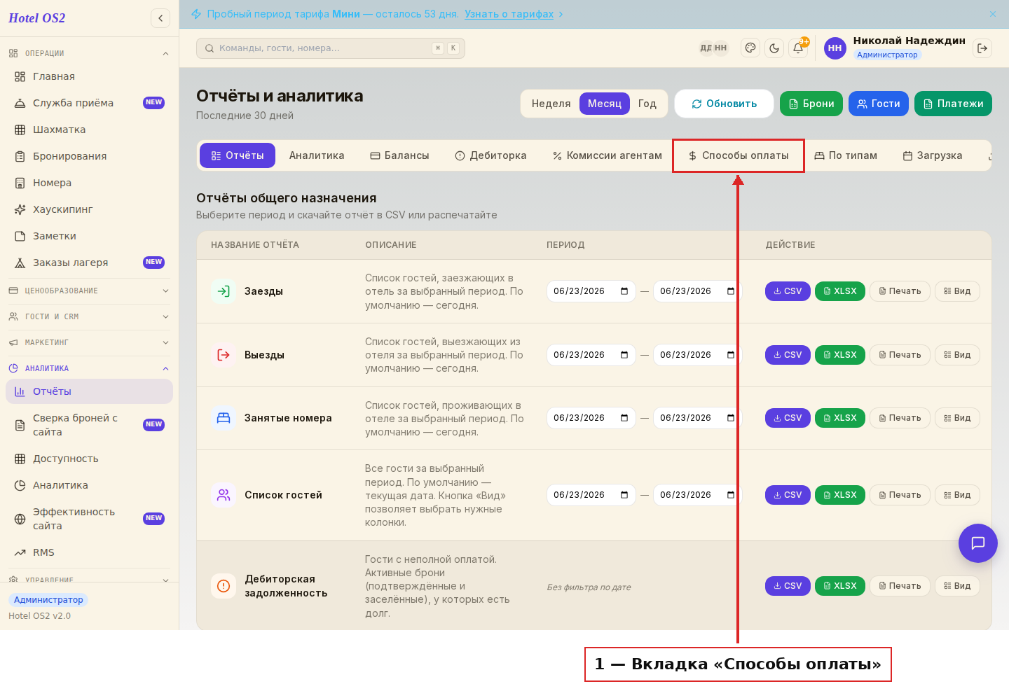Switch to the Способы оплаты tab
This screenshot has width=1009, height=698.
click(x=739, y=155)
